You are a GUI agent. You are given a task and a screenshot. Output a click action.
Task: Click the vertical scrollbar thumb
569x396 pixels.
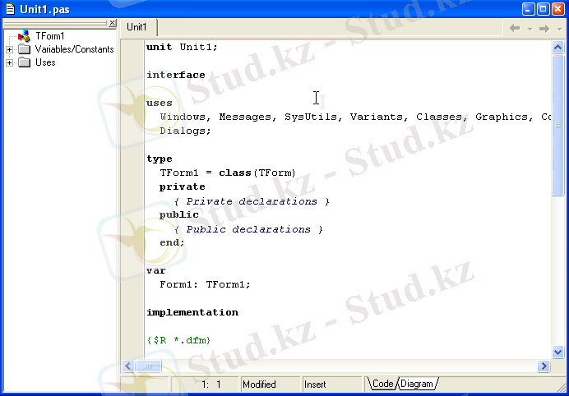[557, 125]
